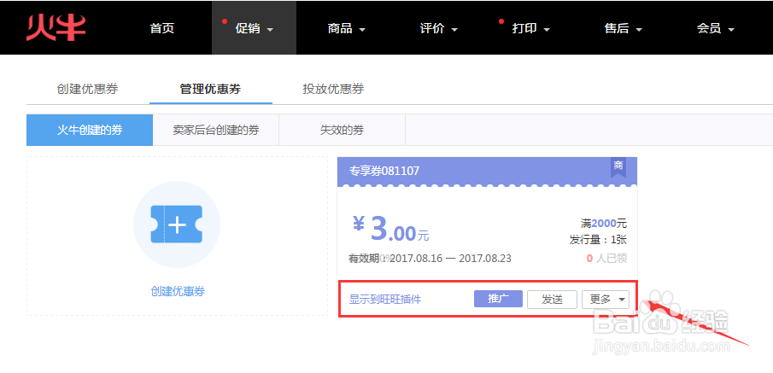Screen dimensions: 773x373
Task: Click the 创建优惠券 link under icon
Action: tap(178, 291)
